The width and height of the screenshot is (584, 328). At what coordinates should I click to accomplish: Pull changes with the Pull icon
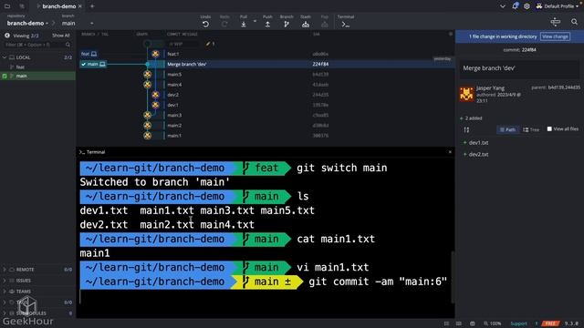pos(244,25)
